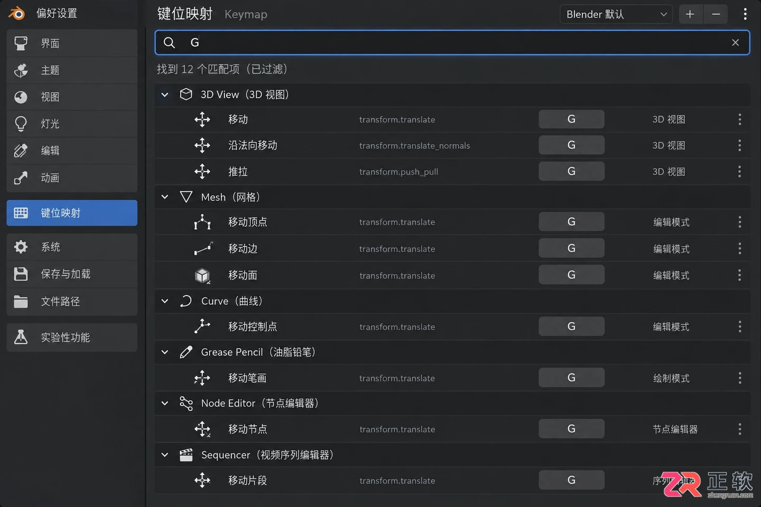Open the 视图 preferences section
This screenshot has width=761, height=507.
point(72,97)
